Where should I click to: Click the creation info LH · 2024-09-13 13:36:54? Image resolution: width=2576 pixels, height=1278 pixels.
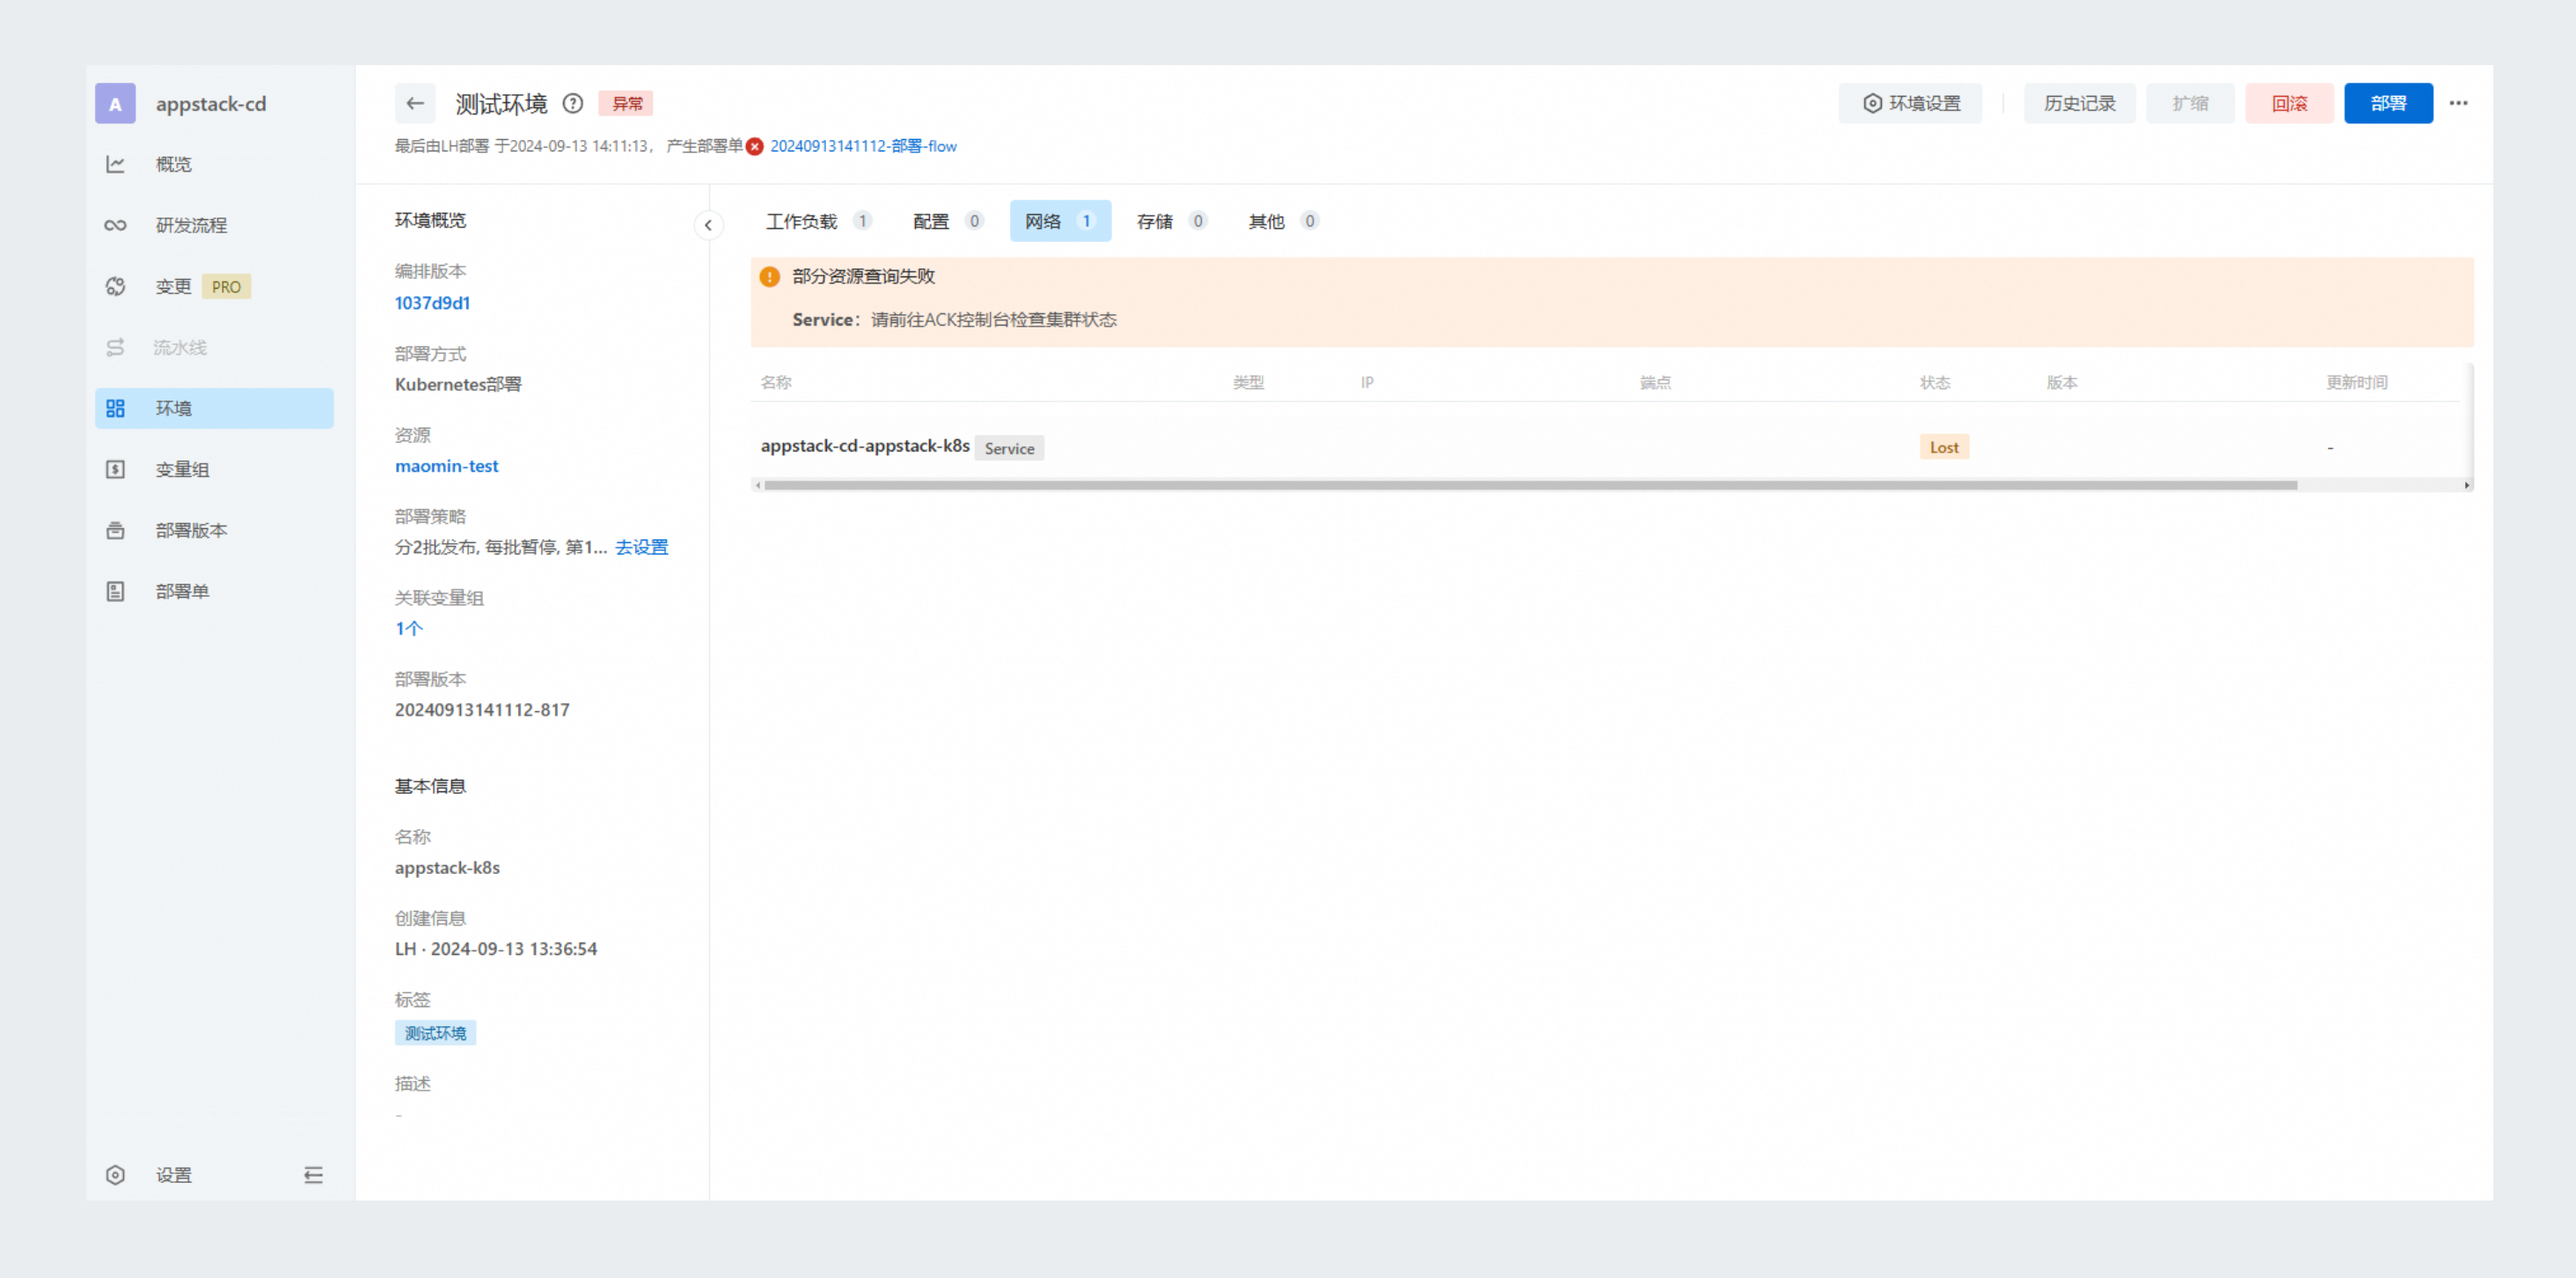(x=496, y=949)
